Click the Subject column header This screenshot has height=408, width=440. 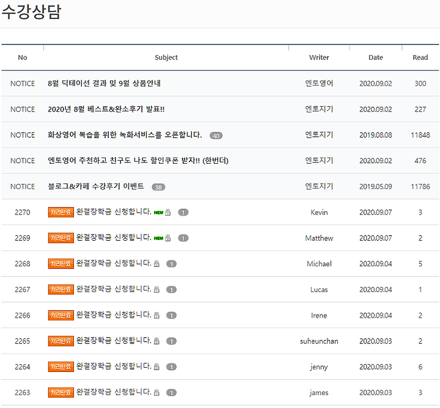point(166,57)
